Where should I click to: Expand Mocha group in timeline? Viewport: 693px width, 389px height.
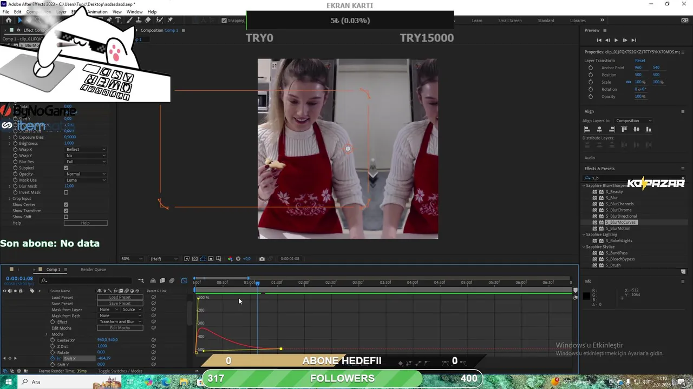click(x=47, y=334)
